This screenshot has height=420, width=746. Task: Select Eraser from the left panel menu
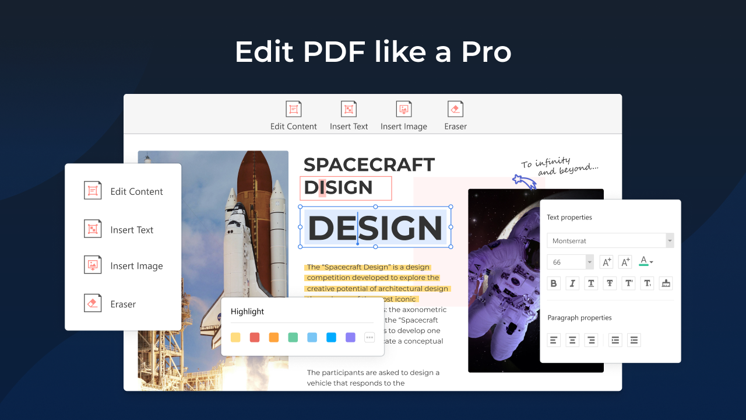pos(124,303)
